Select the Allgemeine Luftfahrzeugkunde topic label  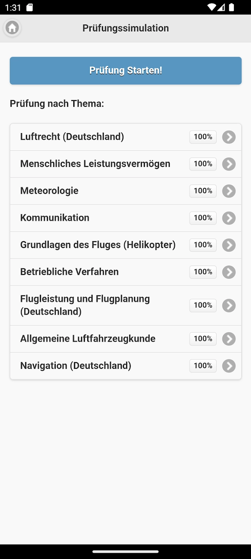pyautogui.click(x=88, y=339)
